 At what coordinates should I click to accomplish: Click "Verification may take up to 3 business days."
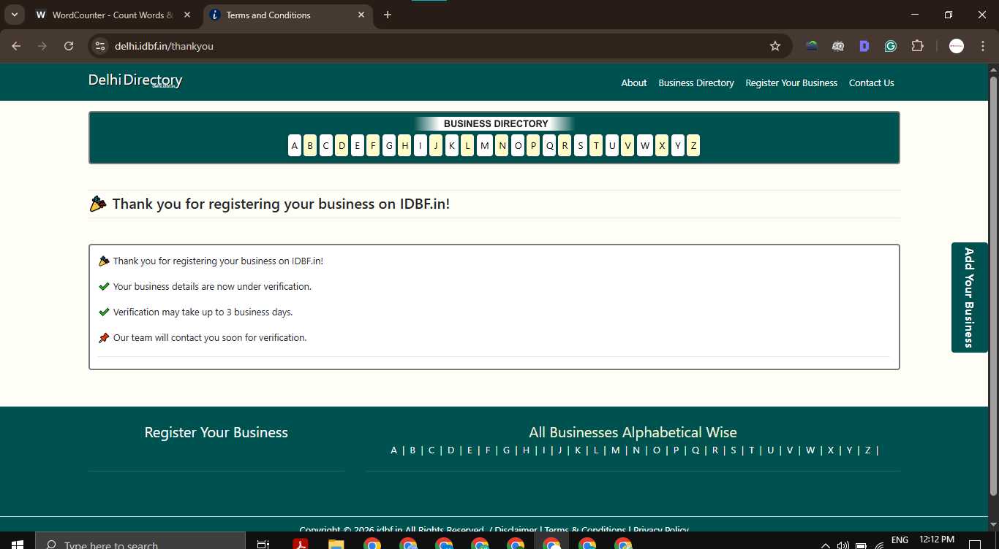click(203, 312)
